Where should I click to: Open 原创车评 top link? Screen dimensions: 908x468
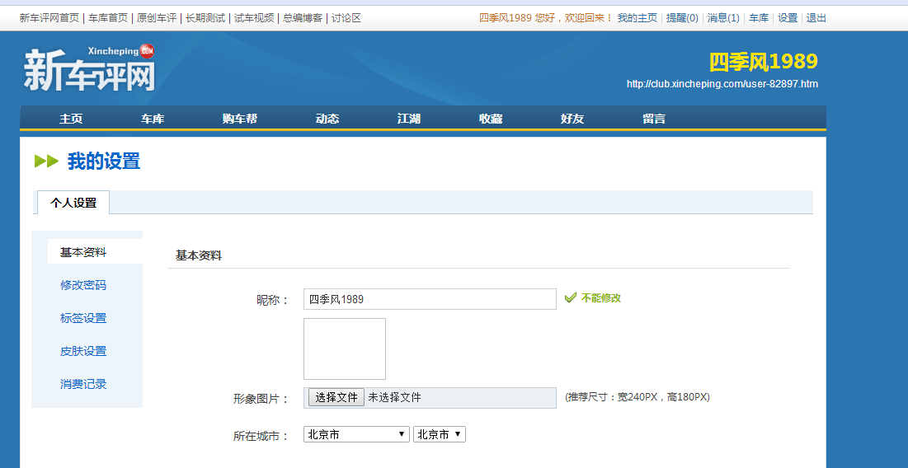(x=157, y=18)
